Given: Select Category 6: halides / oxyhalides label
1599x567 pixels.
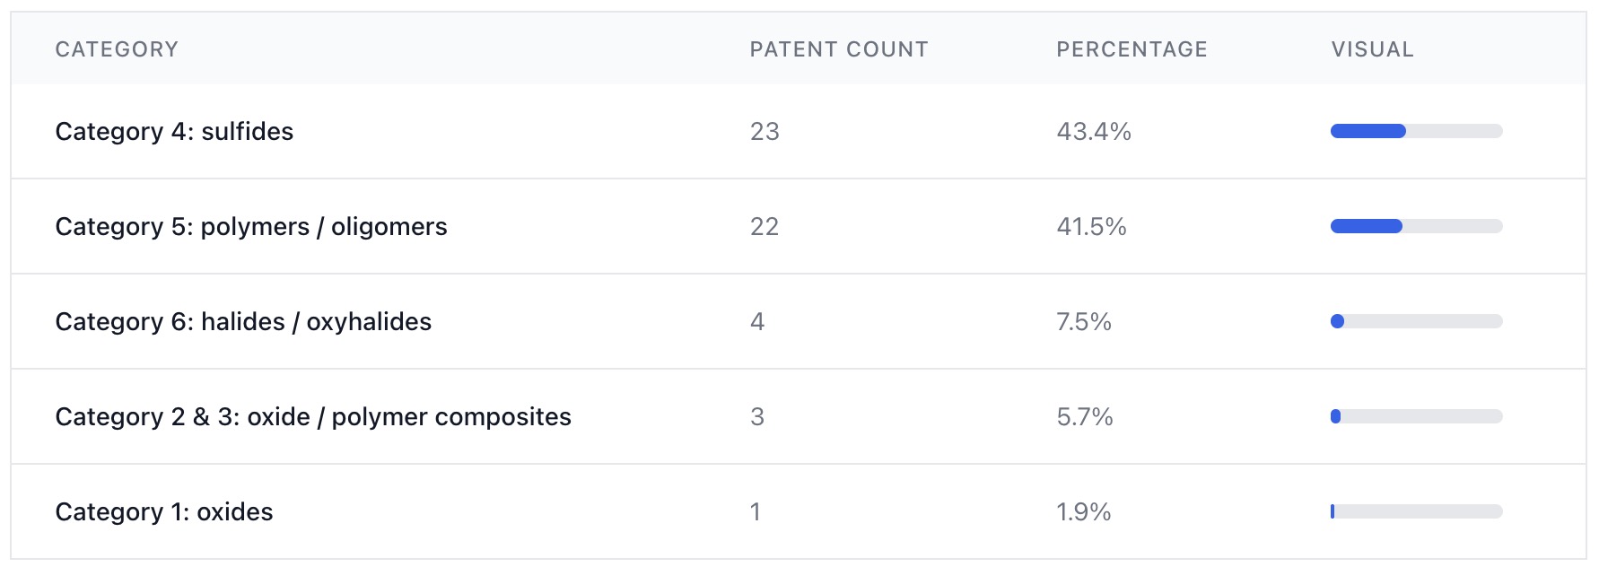Looking at the screenshot, I should coord(243,322).
